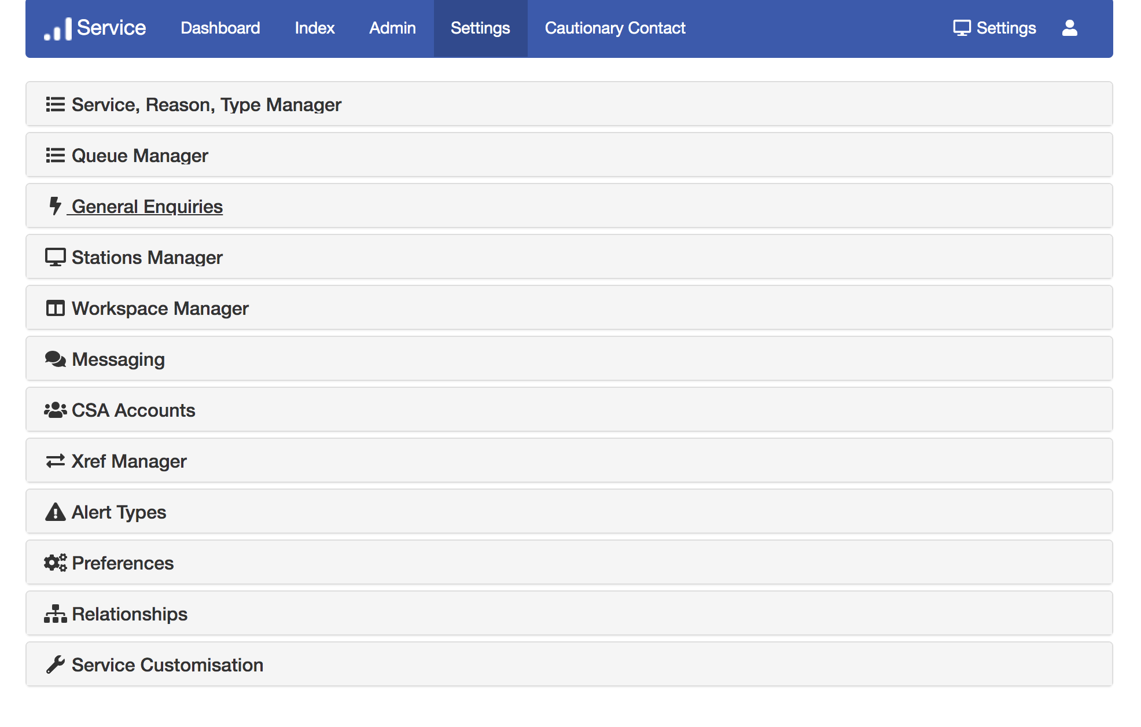Click the Service Customisation wrench icon
Screen dimensions: 1141x727
(x=55, y=664)
